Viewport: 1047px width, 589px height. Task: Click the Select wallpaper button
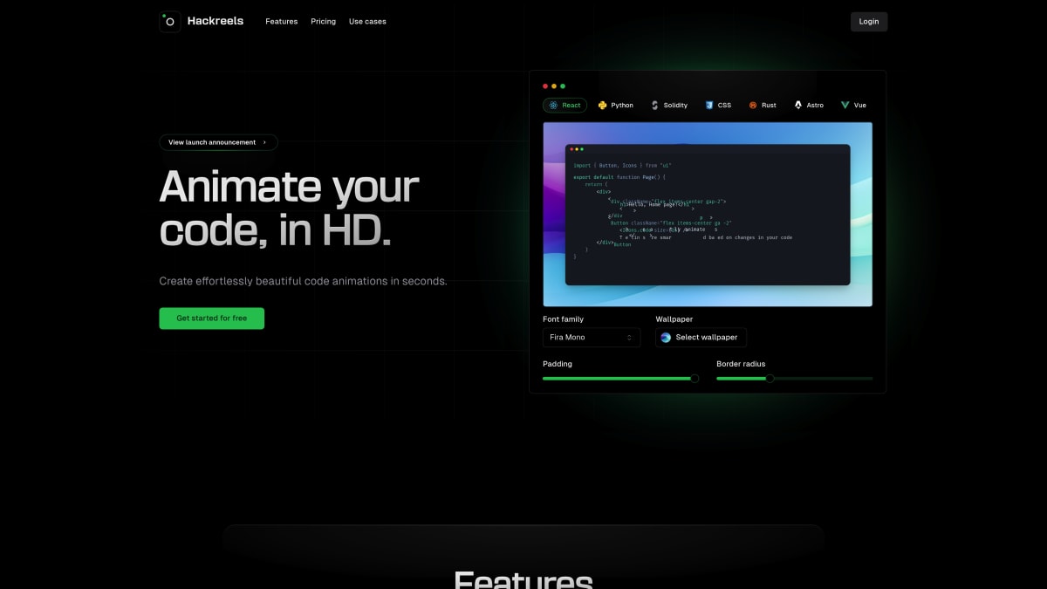[701, 338]
